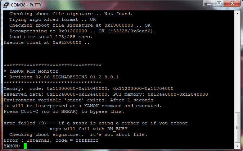This screenshot has height=151, width=243.
Task: Click the green cursor after YAMON> prompt
Action: point(25,146)
